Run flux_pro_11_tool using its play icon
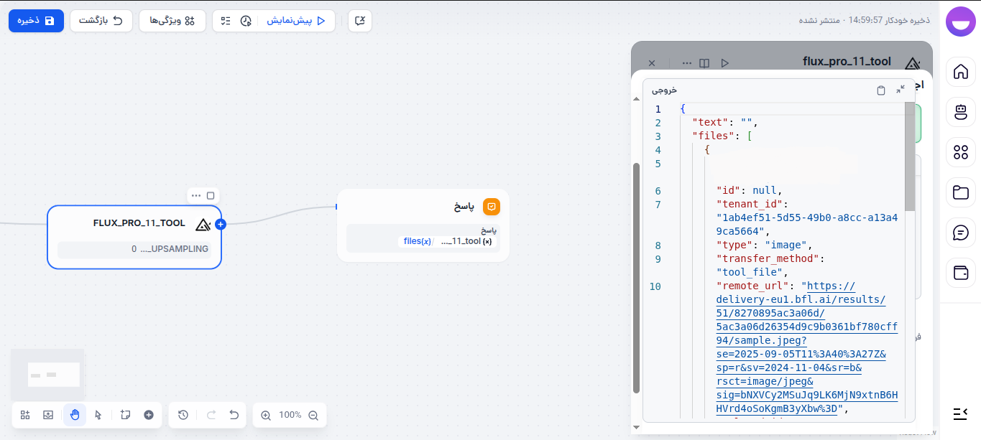Viewport: 981px width, 440px height. [x=725, y=63]
